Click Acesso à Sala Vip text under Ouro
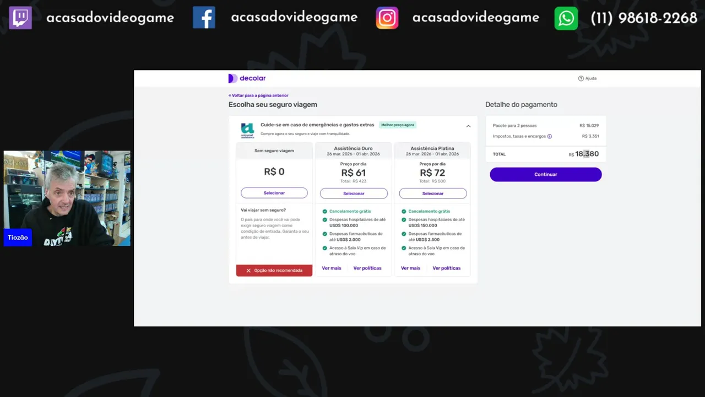 [x=357, y=251]
